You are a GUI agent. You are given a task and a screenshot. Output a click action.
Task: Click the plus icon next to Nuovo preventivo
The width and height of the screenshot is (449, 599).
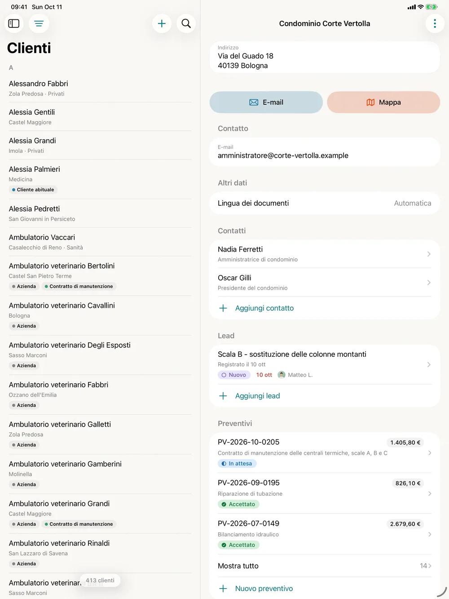click(223, 589)
